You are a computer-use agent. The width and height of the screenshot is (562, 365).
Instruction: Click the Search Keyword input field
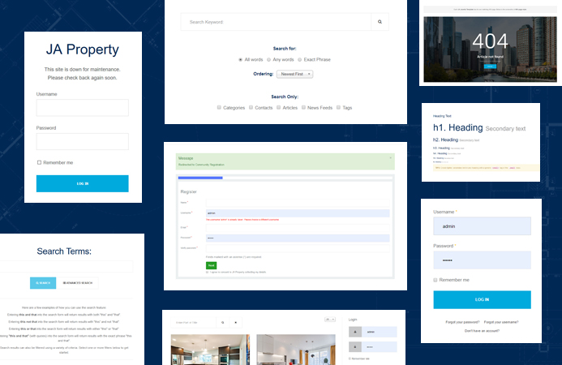click(x=276, y=22)
